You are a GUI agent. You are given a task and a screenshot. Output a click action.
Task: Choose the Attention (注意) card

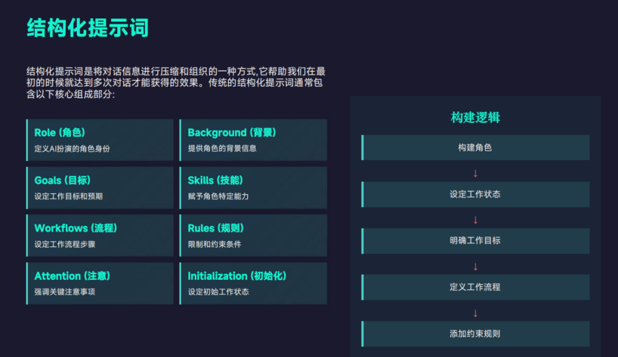tap(100, 283)
